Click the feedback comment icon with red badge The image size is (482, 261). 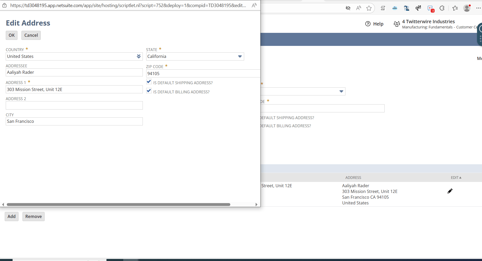coord(430,8)
